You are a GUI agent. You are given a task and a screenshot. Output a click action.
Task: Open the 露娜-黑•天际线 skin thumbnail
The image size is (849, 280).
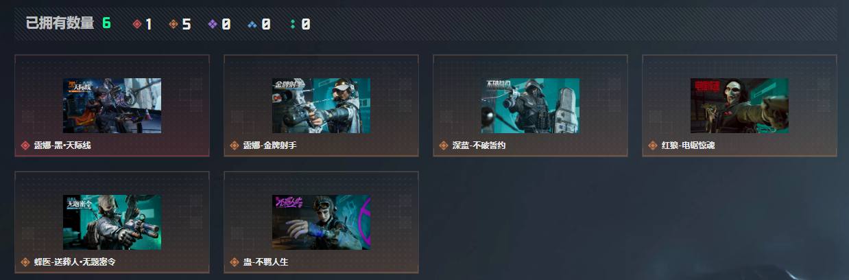[112, 106]
